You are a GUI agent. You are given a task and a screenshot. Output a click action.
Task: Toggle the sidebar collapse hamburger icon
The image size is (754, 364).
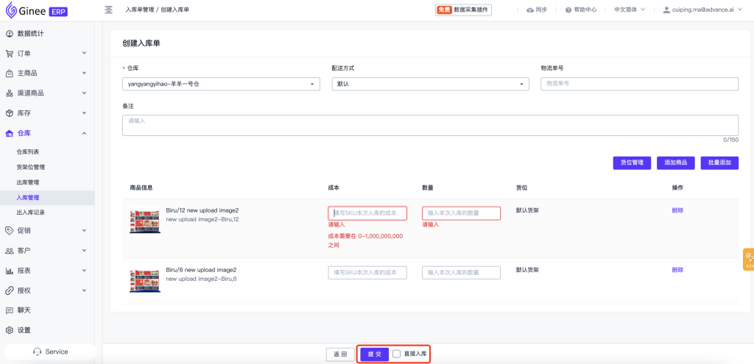coord(109,10)
